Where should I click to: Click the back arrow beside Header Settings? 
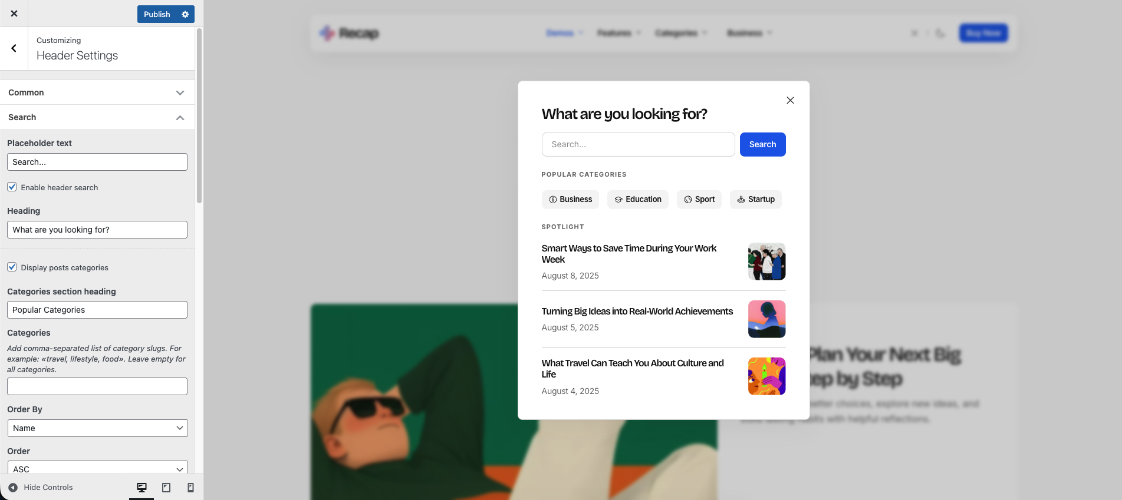14,48
